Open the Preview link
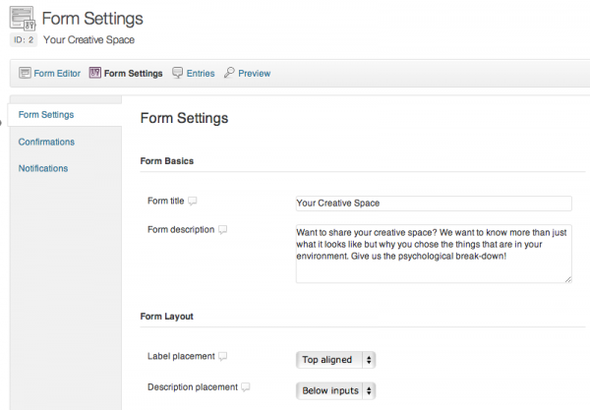This screenshot has width=590, height=410. pyautogui.click(x=255, y=74)
